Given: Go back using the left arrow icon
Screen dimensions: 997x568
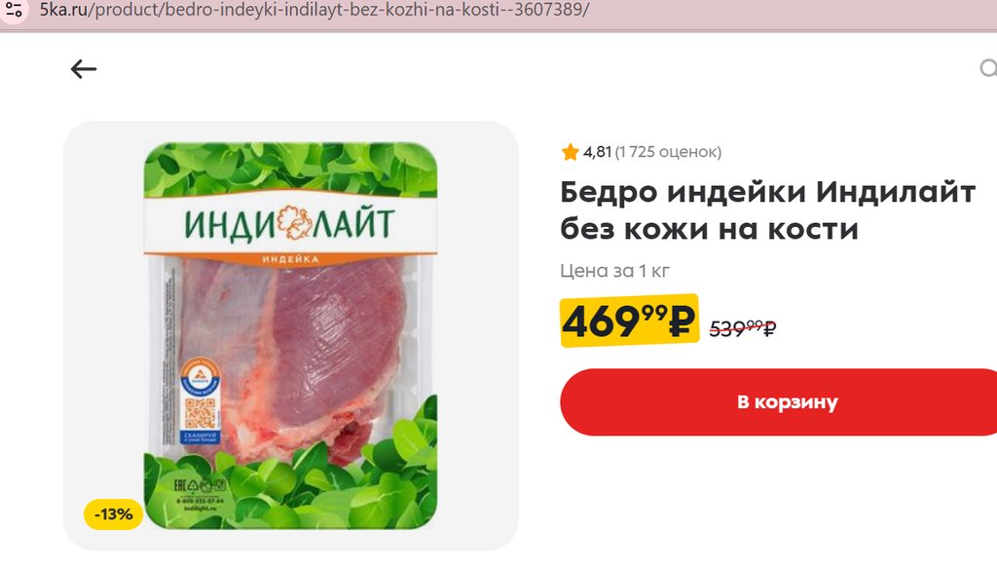Looking at the screenshot, I should pos(84,69).
